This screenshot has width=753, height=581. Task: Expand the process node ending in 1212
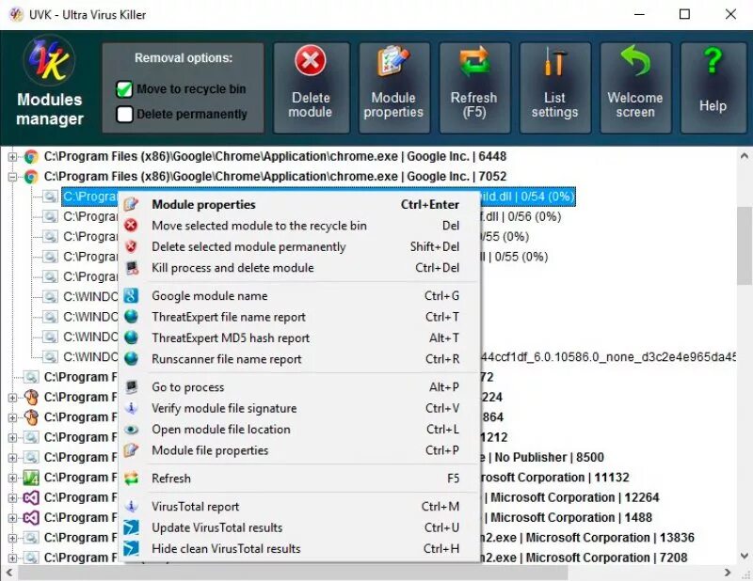click(12, 438)
